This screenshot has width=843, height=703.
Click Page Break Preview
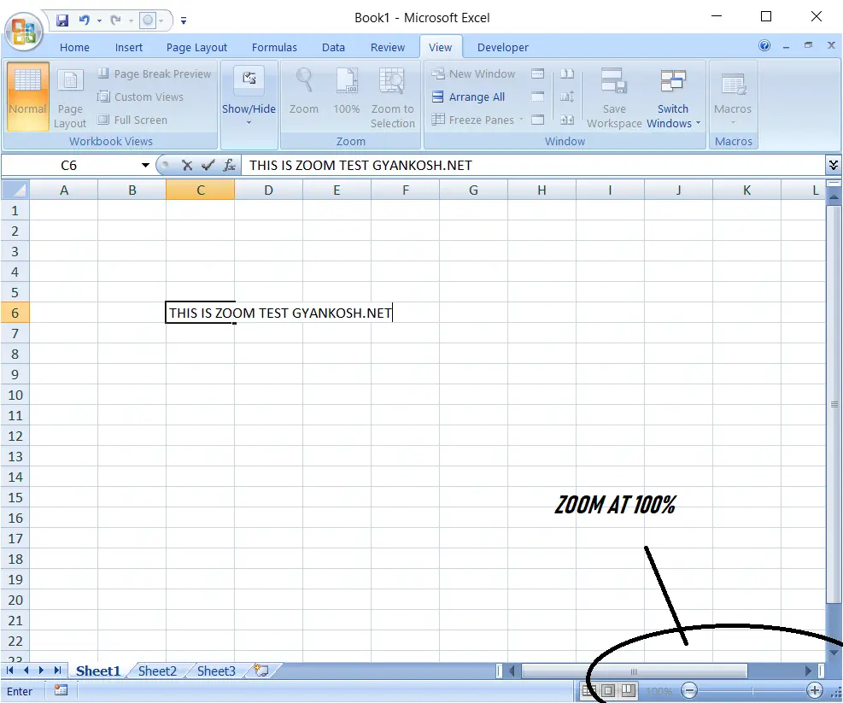coord(155,73)
